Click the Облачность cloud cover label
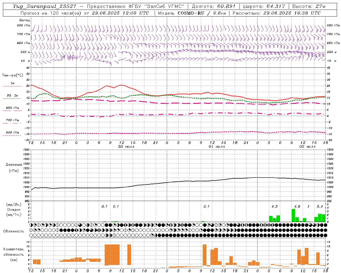 pos(14,231)
